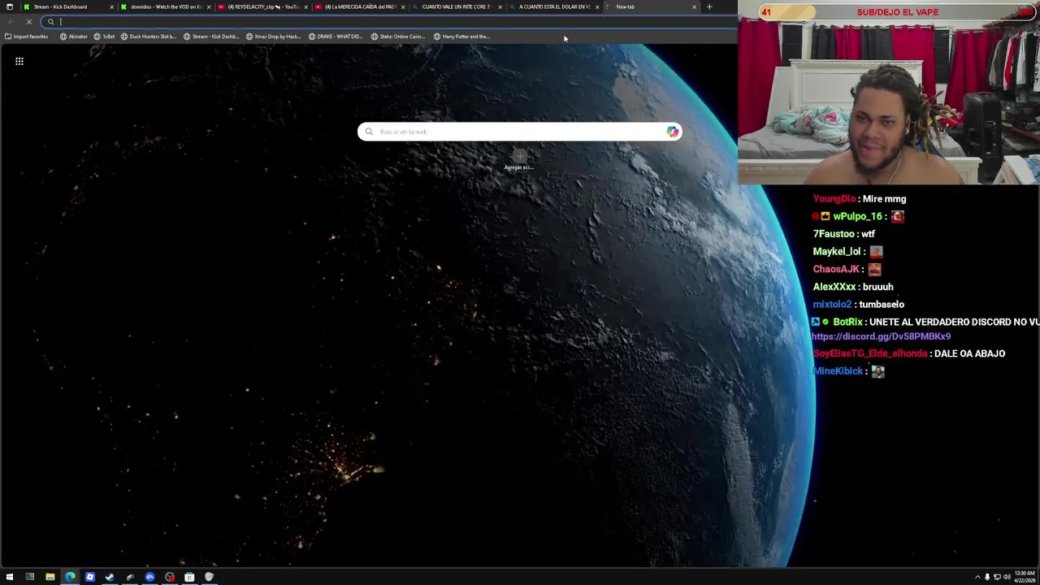The height and width of the screenshot is (585, 1040).
Task: Click the green app icon beside Start
Action: 30,577
